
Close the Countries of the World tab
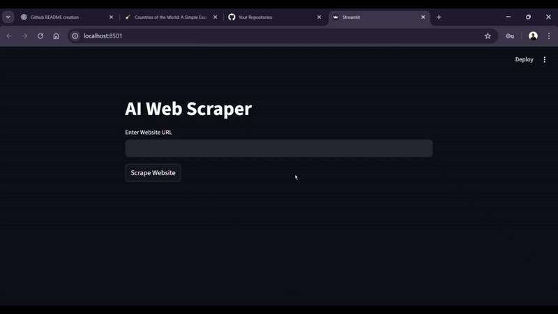point(215,17)
